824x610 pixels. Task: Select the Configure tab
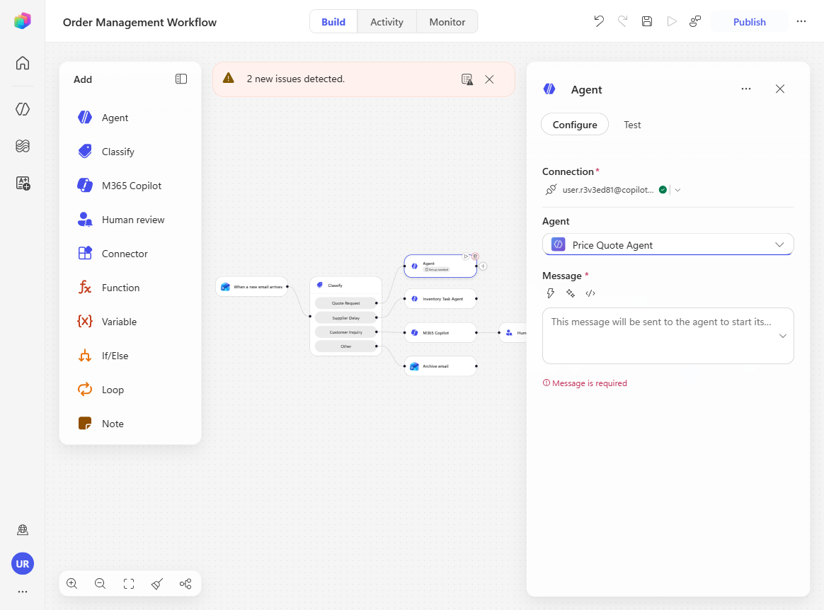pyautogui.click(x=575, y=125)
